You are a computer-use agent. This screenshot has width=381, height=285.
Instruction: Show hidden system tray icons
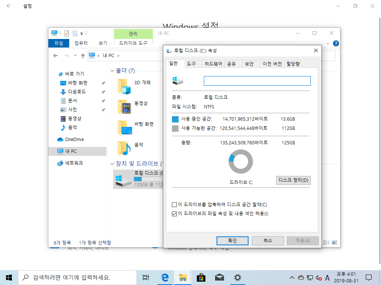[x=292, y=278]
